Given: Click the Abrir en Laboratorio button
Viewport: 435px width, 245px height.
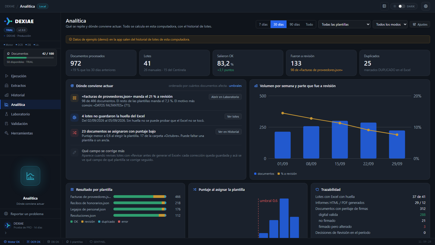Looking at the screenshot, I should [x=225, y=97].
